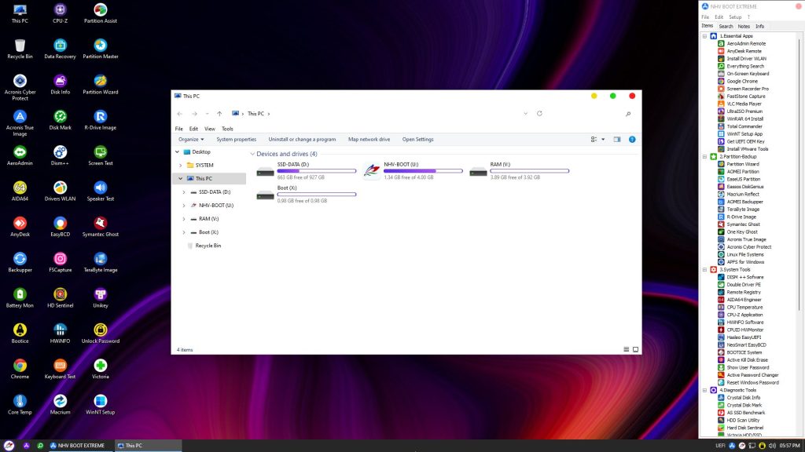
Task: Collapse the 1.Essential Apps tree group
Action: 705,36
